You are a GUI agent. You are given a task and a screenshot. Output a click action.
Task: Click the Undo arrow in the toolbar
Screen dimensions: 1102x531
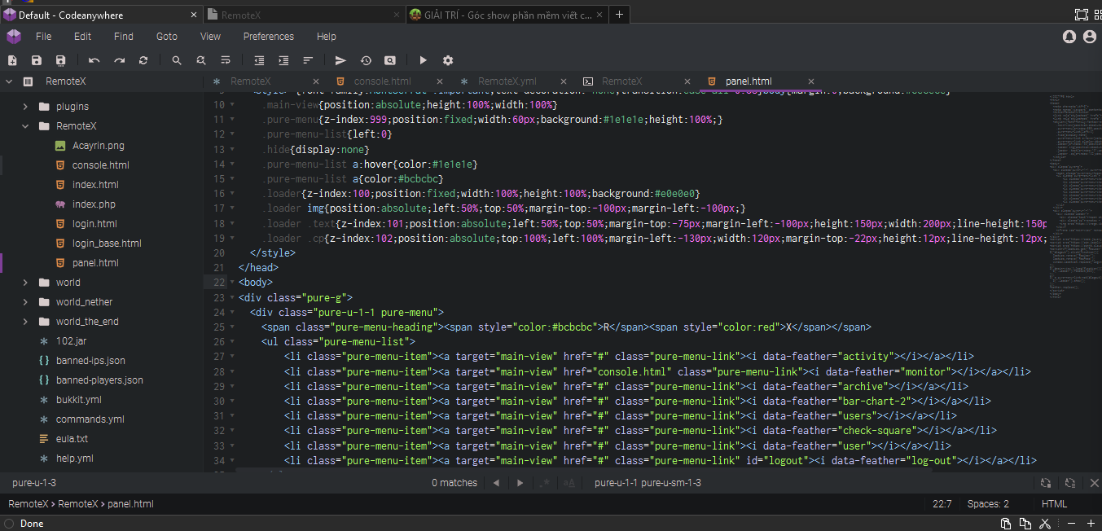(x=94, y=60)
